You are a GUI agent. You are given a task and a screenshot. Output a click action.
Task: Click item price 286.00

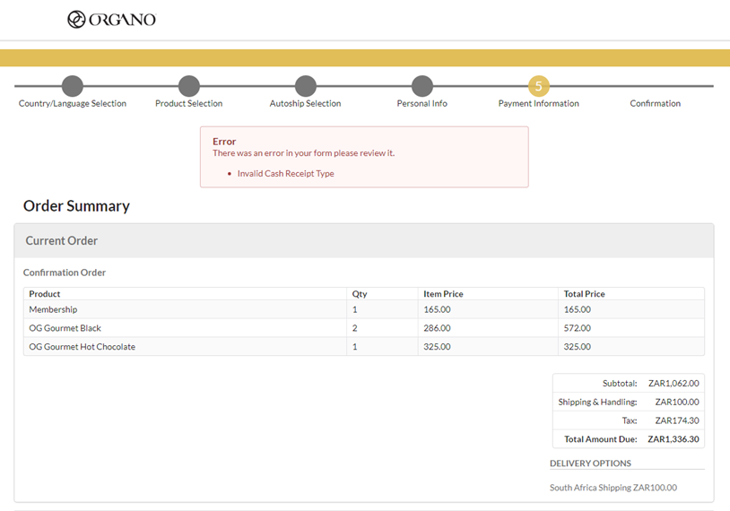pyautogui.click(x=437, y=328)
